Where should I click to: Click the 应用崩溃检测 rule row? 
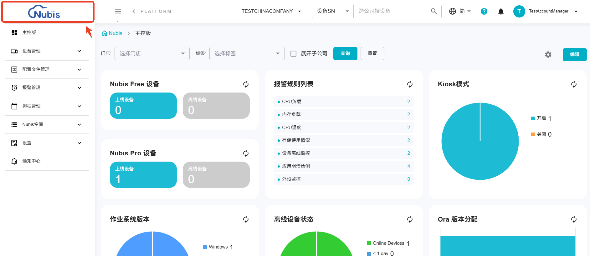point(344,166)
